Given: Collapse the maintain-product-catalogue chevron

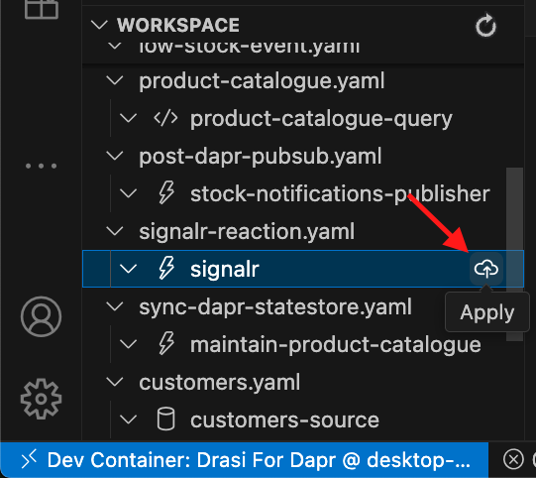Looking at the screenshot, I should coord(128,344).
